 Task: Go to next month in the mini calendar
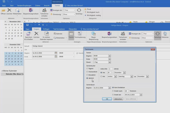[x=25, y=21]
